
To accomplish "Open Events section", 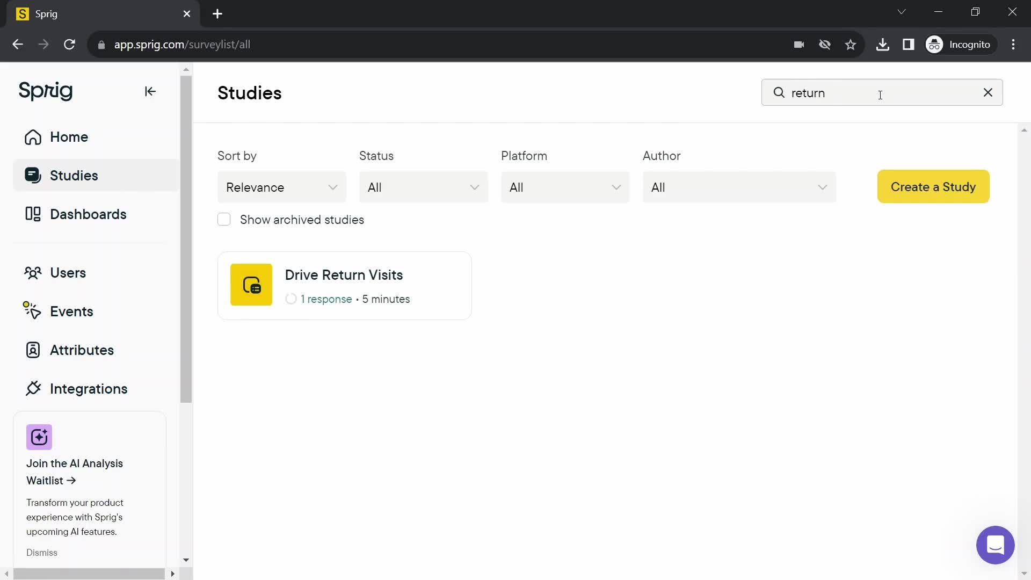I will [71, 311].
